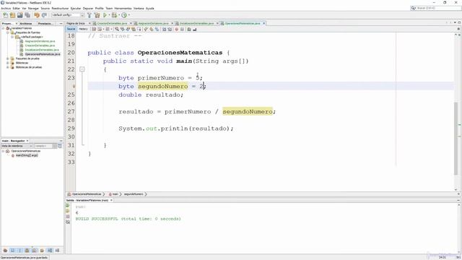Viewport: 462px width, 260px height.
Task: Toggle Show Static Members filter in Navigator
Action: point(19,251)
